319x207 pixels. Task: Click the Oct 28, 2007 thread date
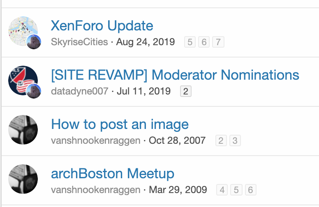pyautogui.click(x=177, y=141)
